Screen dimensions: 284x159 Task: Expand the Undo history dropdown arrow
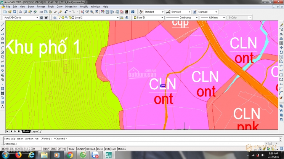tap(70, 12)
